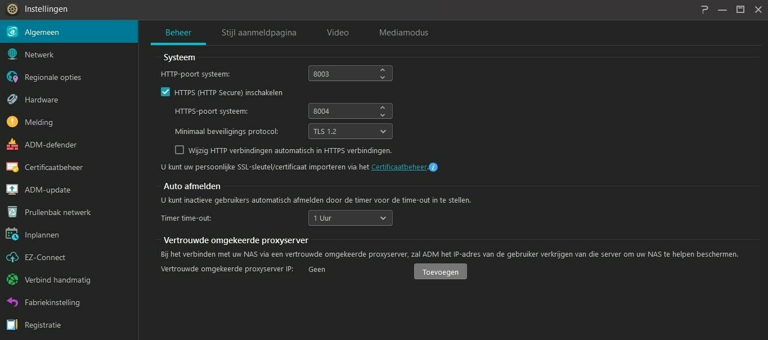The image size is (768, 340).
Task: Open the Timer time-out dropdown
Action: (x=350, y=218)
